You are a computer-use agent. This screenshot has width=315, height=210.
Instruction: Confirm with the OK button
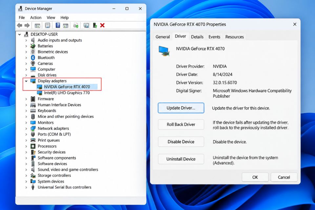[255, 177]
